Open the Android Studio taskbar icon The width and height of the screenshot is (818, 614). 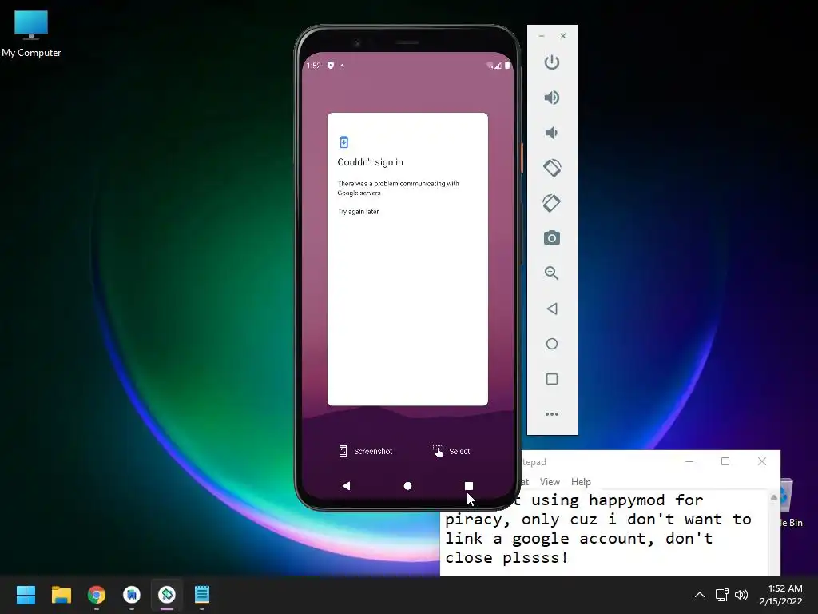132,595
